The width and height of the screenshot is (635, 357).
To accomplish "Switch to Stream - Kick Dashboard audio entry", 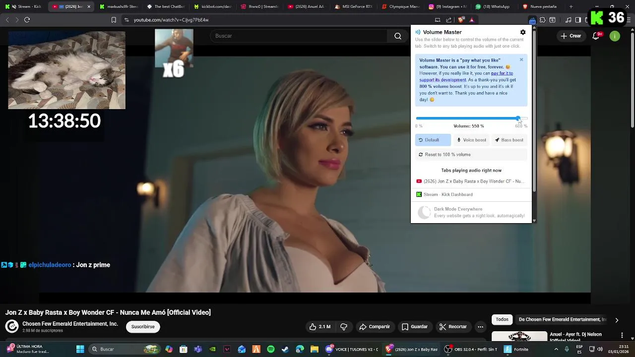I will point(471,194).
